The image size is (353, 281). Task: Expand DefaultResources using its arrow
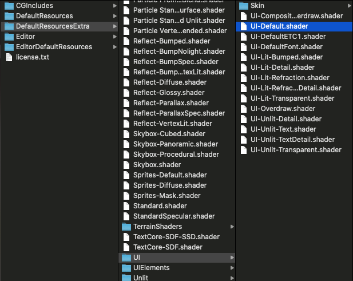click(x=115, y=16)
